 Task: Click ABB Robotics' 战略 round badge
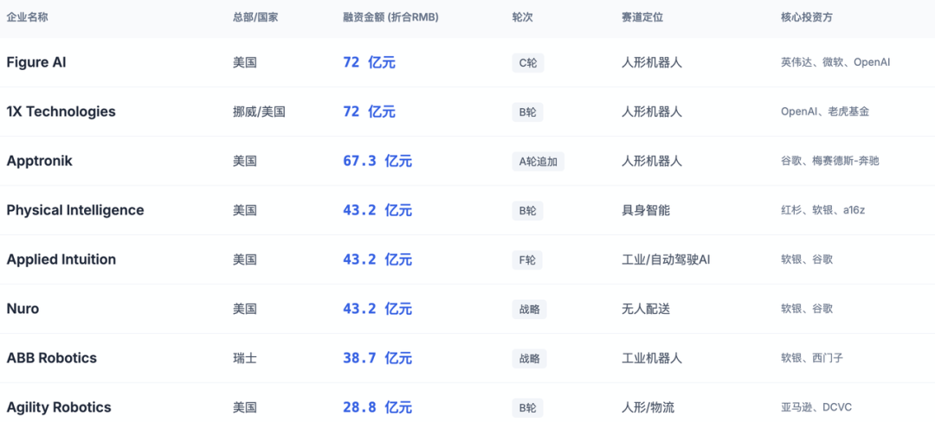[529, 359]
